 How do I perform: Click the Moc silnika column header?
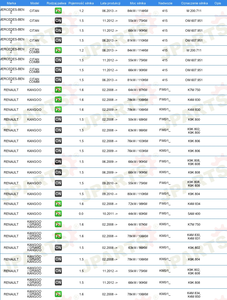[138, 3]
